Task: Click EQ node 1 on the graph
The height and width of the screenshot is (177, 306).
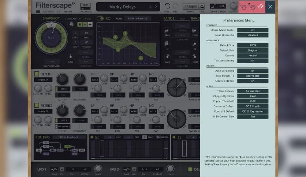Action: point(115,37)
